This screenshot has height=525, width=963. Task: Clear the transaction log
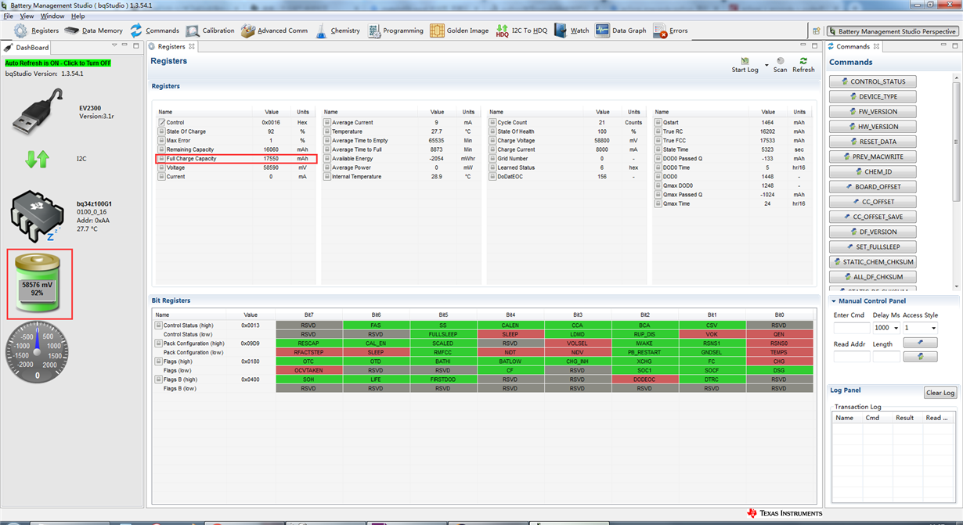(x=940, y=393)
